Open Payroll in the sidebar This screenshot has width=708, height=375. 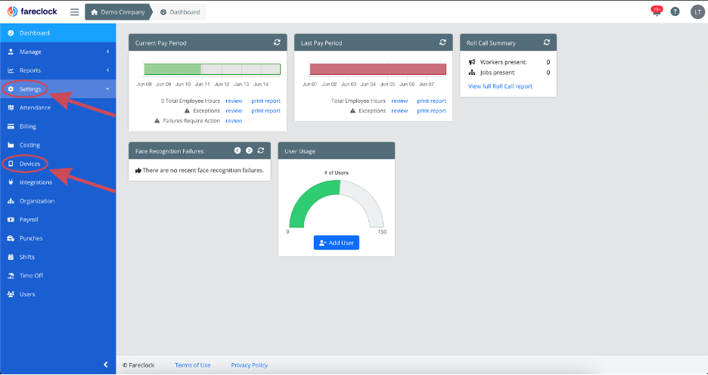click(x=57, y=220)
